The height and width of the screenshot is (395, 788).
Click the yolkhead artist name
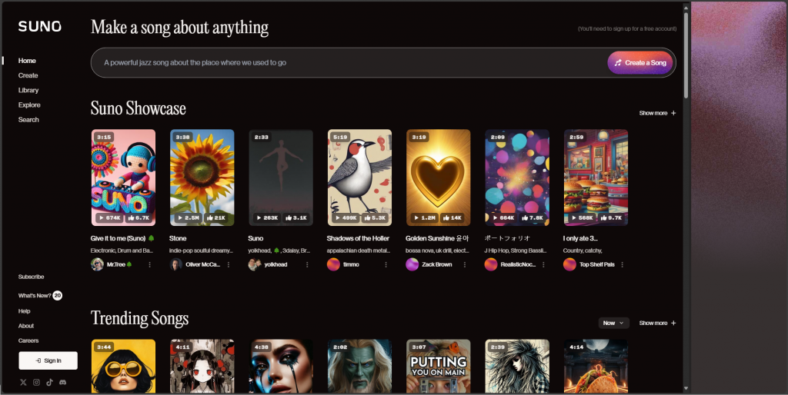pyautogui.click(x=276, y=264)
